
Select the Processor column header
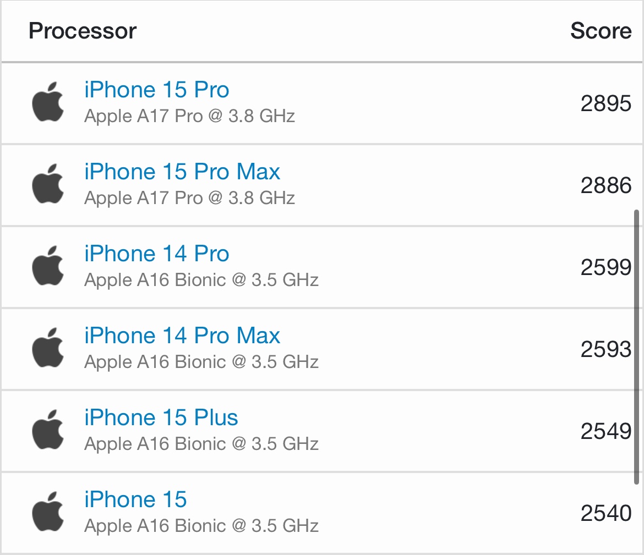click(x=83, y=31)
